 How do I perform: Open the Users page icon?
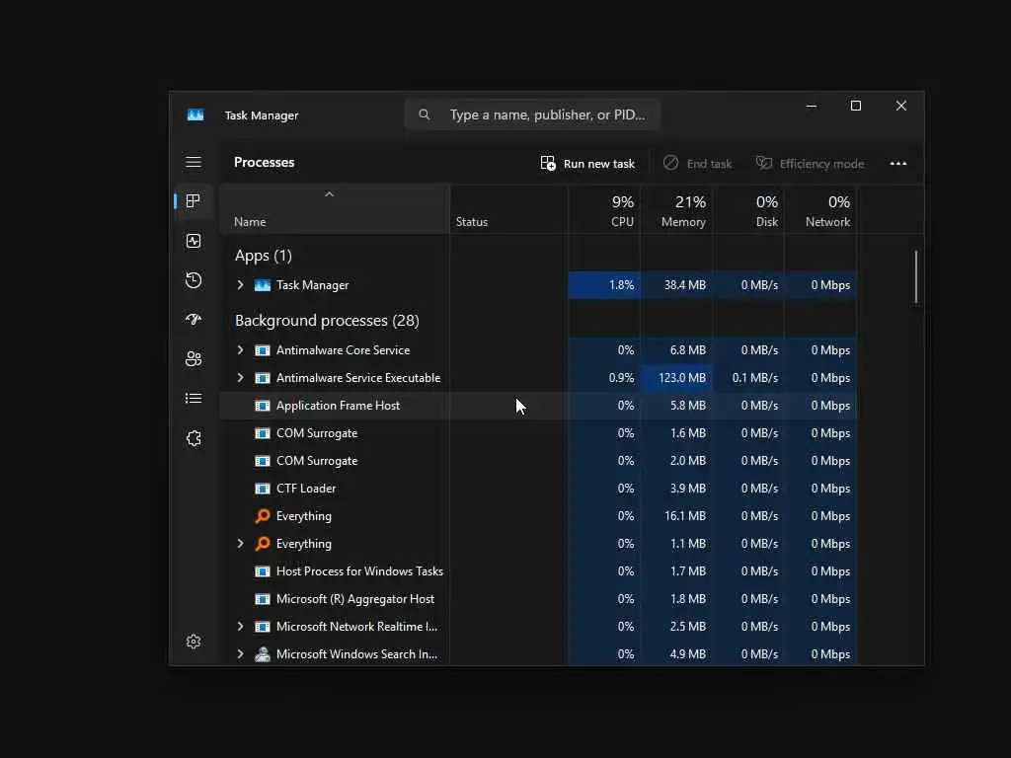194,359
